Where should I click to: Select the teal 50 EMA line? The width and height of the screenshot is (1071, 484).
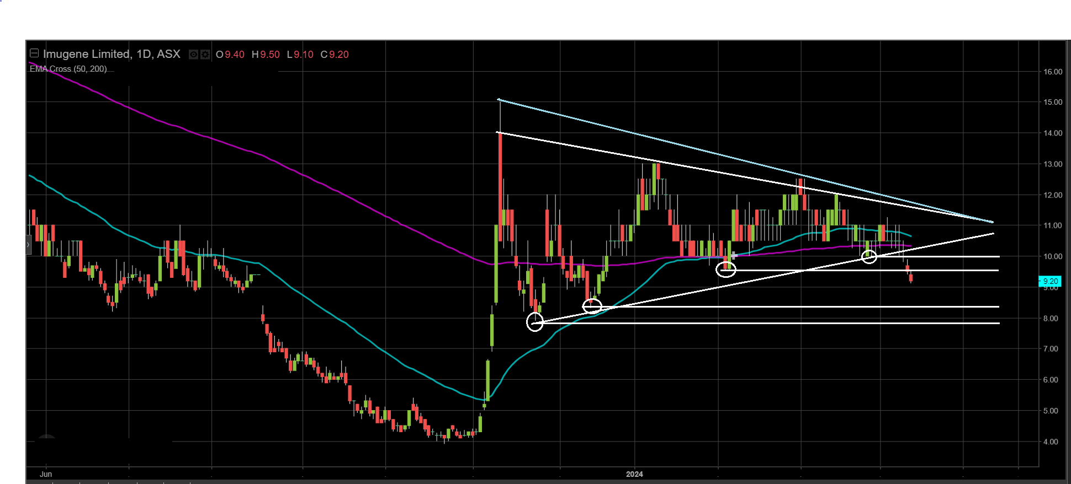click(x=386, y=353)
